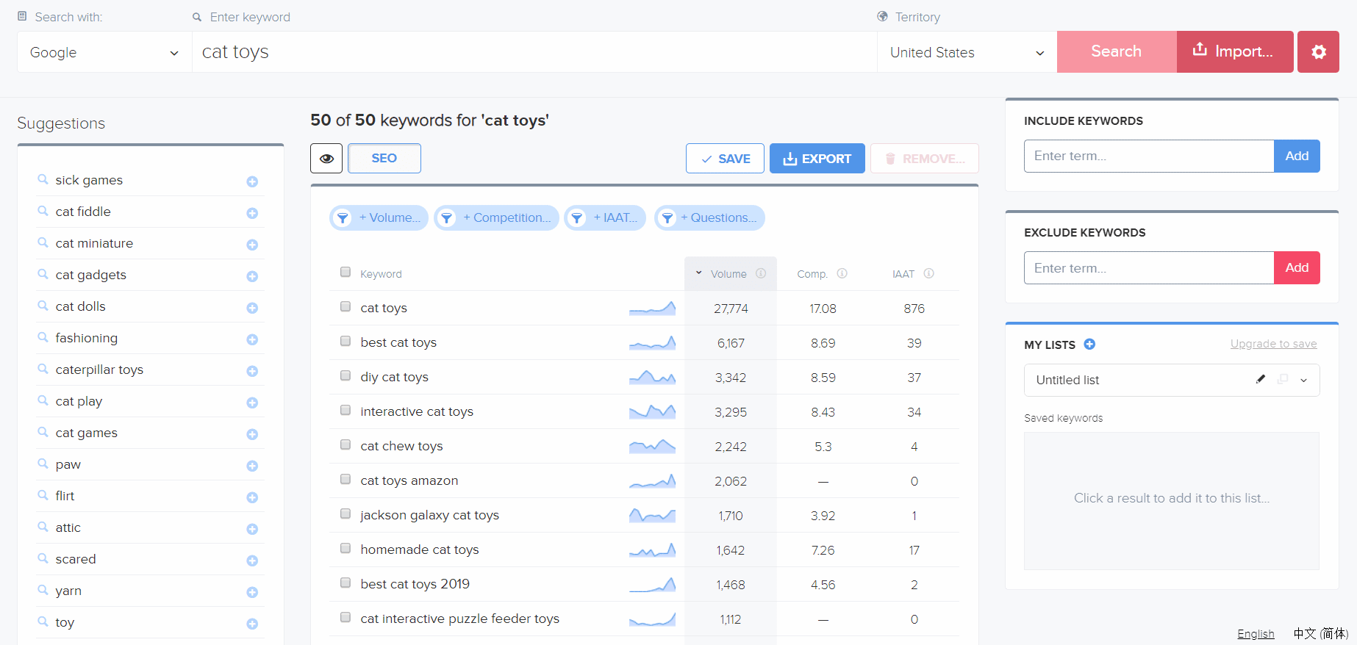Add 'caterpillar toys' suggestion with plus icon
The height and width of the screenshot is (645, 1357).
point(252,371)
